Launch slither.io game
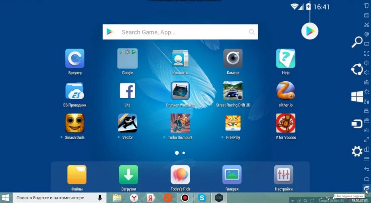Screen dimensions: 371x203 coord(285,91)
